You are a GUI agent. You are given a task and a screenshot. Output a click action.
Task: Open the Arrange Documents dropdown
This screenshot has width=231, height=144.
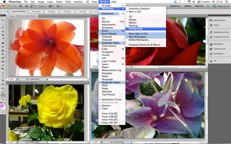click(x=51, y=6)
